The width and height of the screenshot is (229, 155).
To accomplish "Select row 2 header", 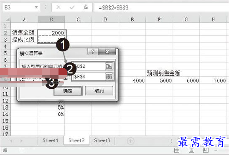I will pos(5,33).
